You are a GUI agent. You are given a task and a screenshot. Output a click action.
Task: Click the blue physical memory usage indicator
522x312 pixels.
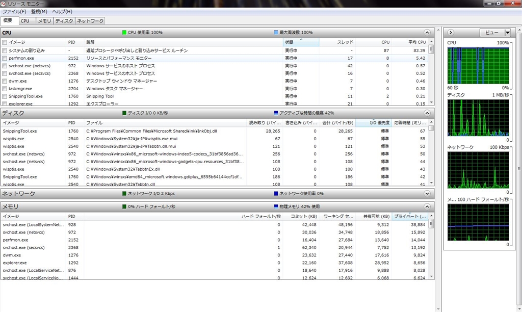[x=276, y=207]
